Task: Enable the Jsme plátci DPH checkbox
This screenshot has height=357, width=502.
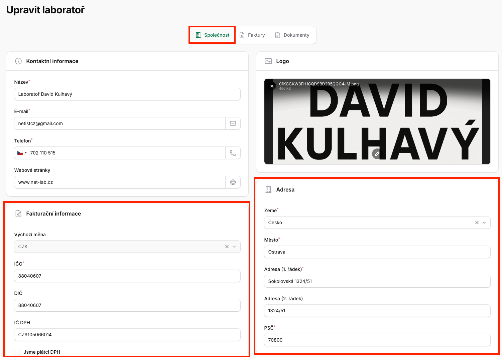Action: [x=17, y=352]
